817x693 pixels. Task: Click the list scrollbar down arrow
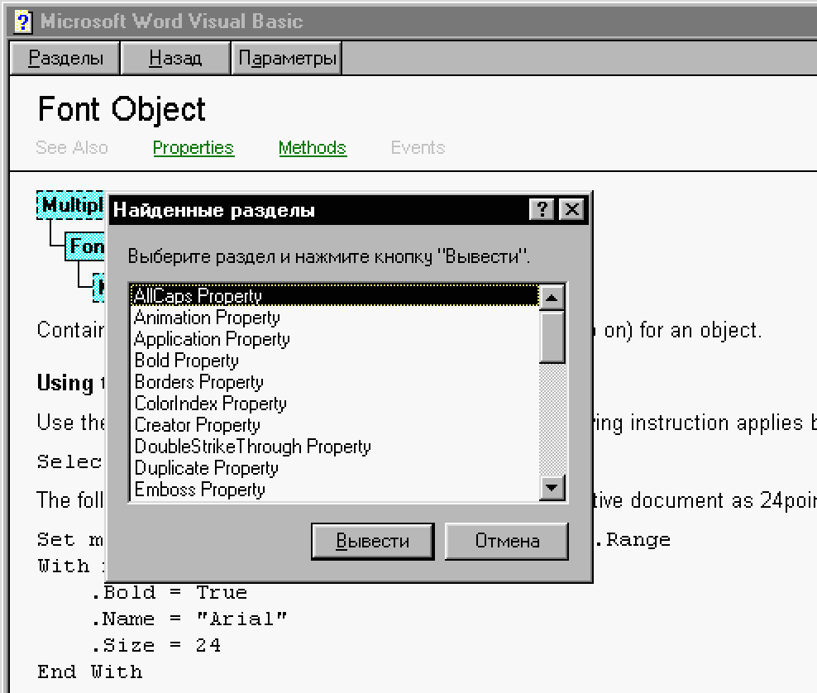552,488
